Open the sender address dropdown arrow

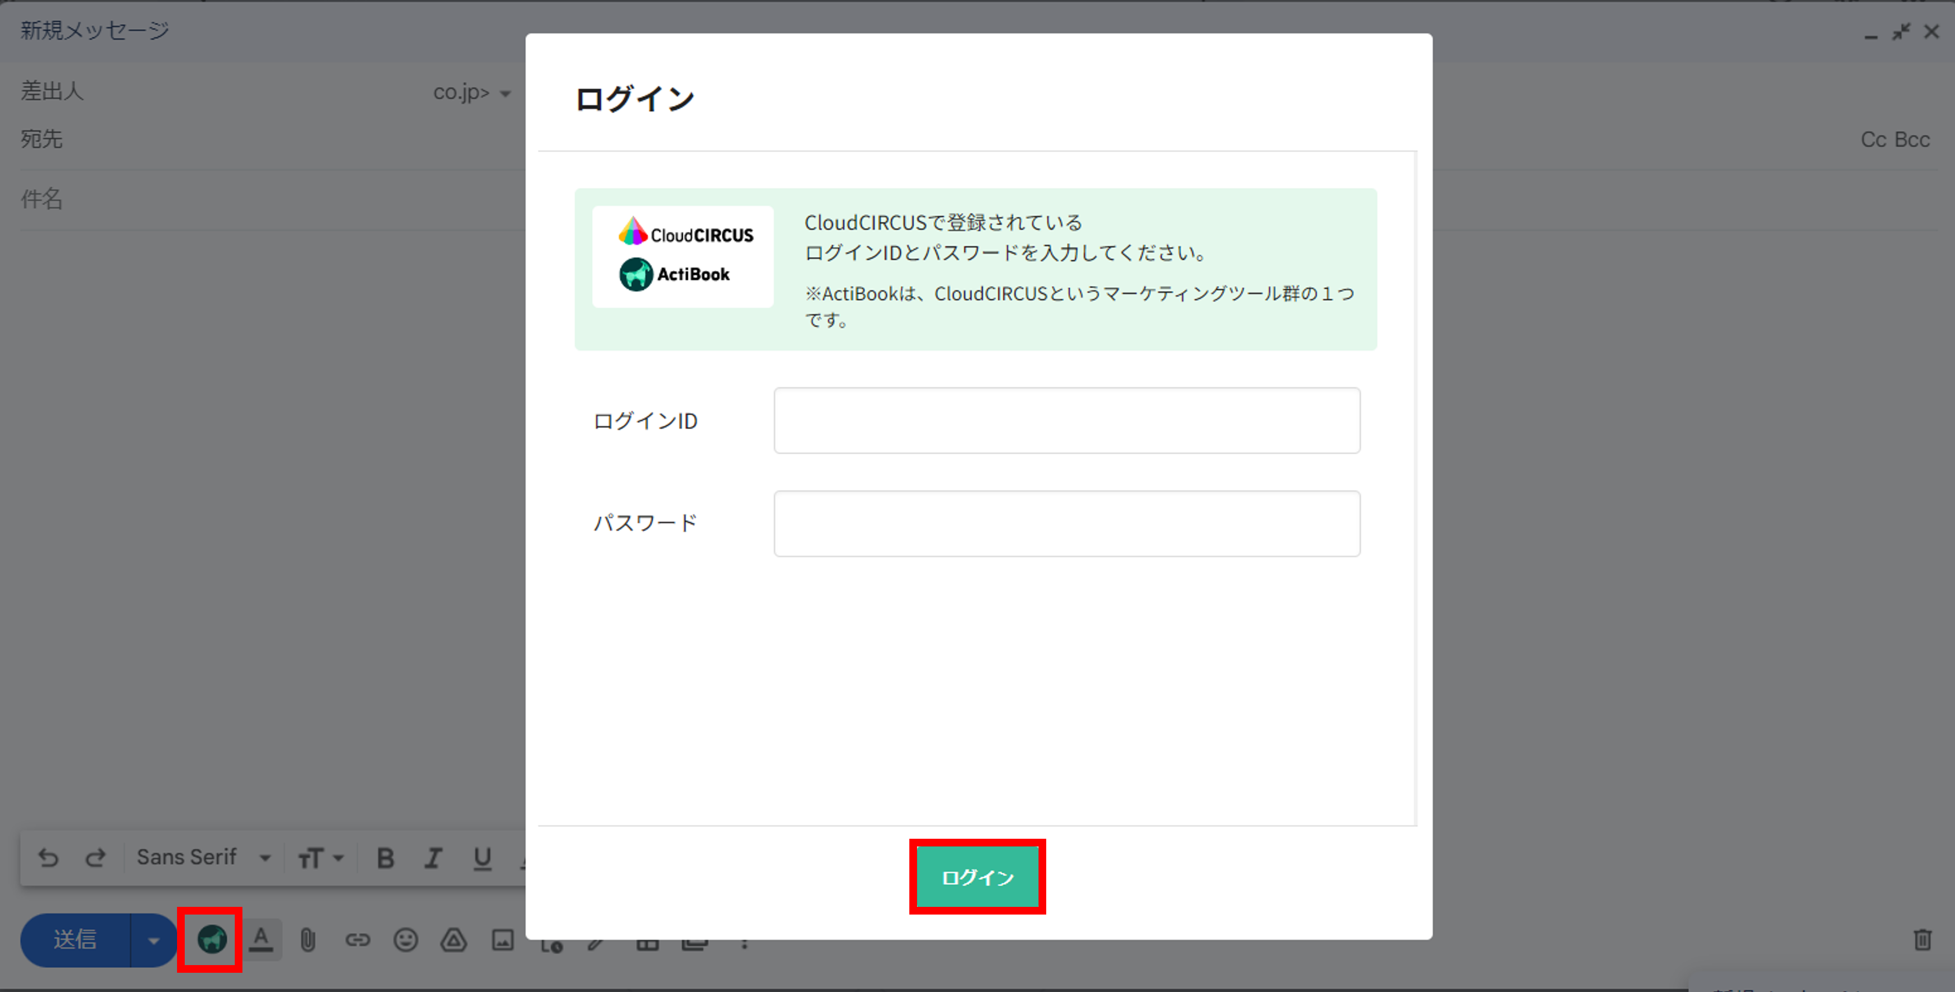[x=505, y=93]
